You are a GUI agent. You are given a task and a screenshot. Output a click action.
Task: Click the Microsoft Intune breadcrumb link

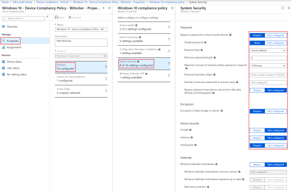(25, 2)
